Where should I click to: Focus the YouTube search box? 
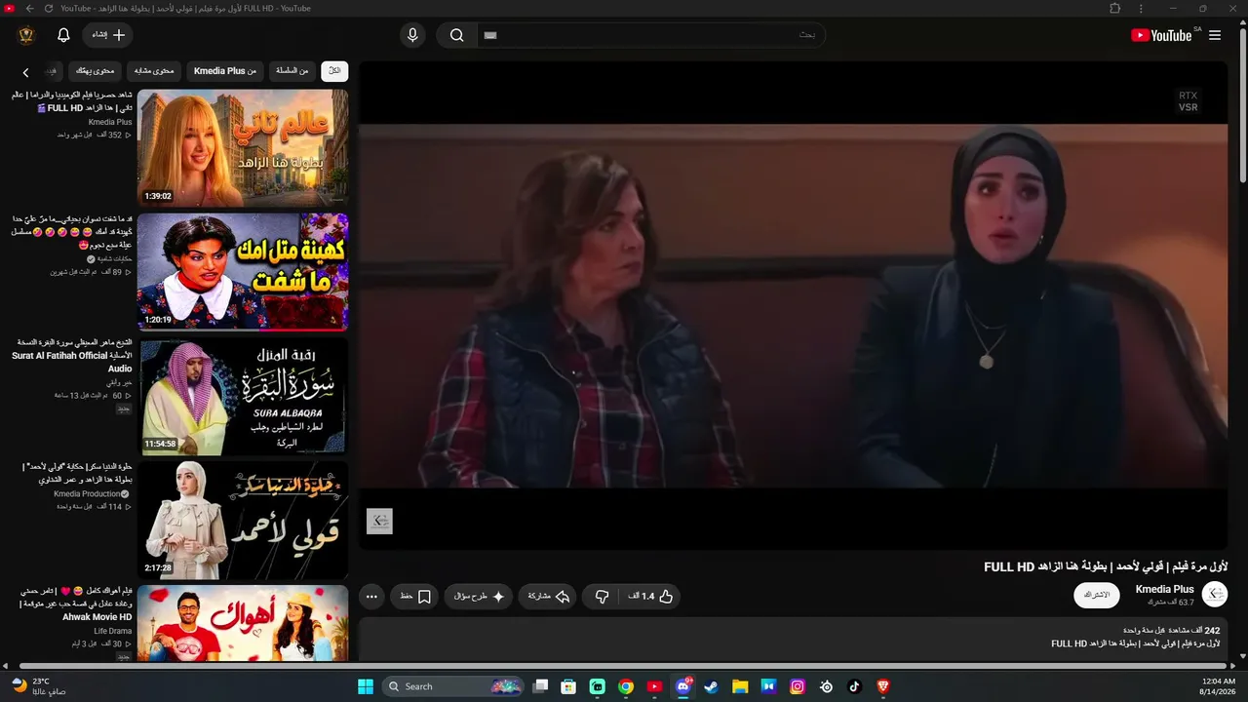pos(653,35)
